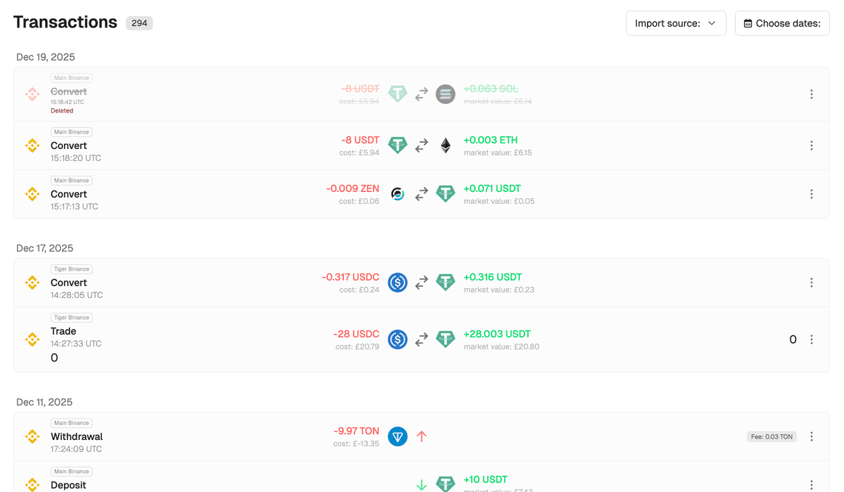Open three-dot menu for Withdrawal row
The height and width of the screenshot is (492, 844).
point(811,436)
